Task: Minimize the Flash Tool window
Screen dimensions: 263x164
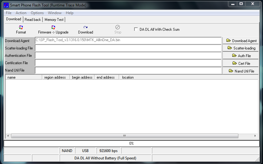Action: click(233, 4)
